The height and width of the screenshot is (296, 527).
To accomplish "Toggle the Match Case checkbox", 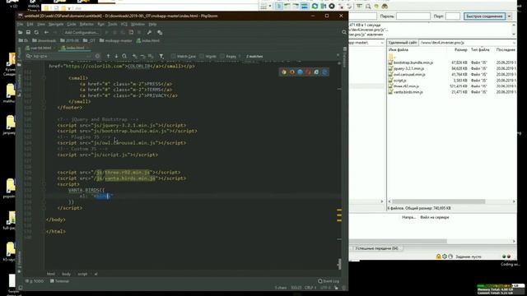I will pyautogui.click(x=184, y=57).
